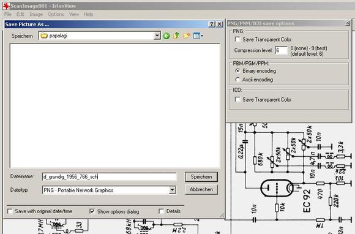This screenshot has width=355, height=234.
Task: Open the File menu
Action: coord(8,14)
